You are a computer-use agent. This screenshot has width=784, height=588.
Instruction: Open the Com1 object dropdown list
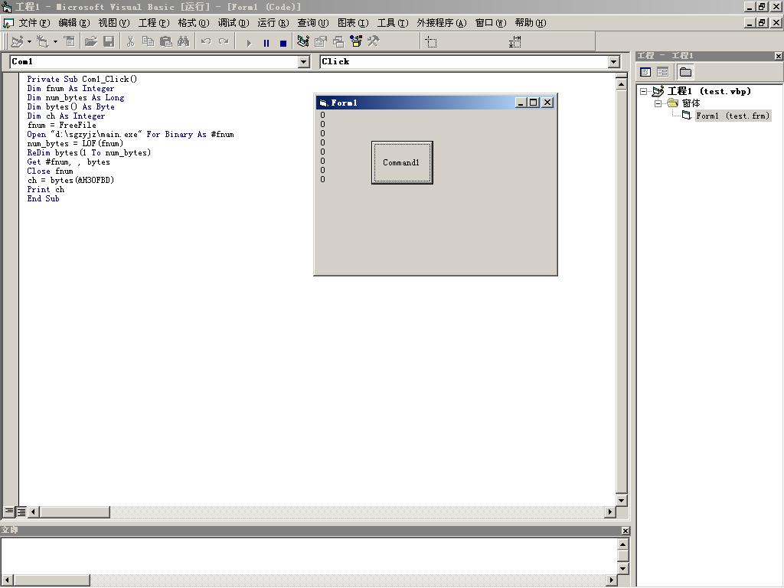coord(304,62)
